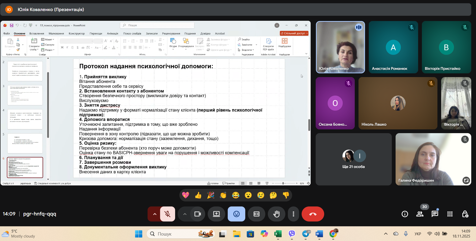Click the red leave call button
Image resolution: width=476 pixels, height=241 pixels.
(x=313, y=214)
